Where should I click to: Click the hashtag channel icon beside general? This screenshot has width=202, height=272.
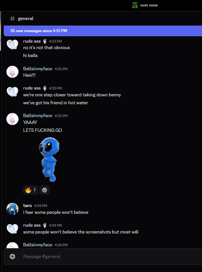click(x=12, y=19)
